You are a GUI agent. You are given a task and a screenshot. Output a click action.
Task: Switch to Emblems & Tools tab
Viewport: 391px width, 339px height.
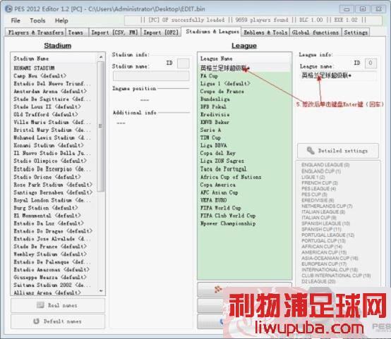(265, 32)
